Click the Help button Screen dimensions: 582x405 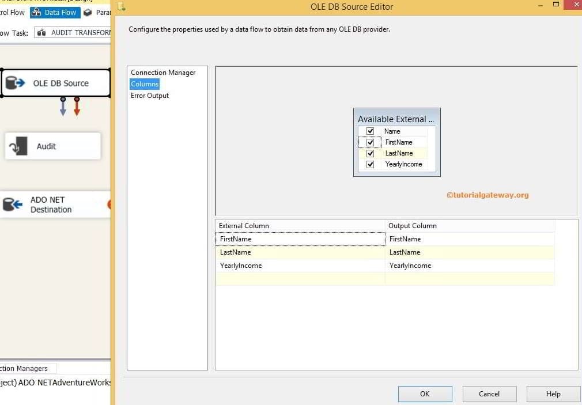(x=553, y=393)
